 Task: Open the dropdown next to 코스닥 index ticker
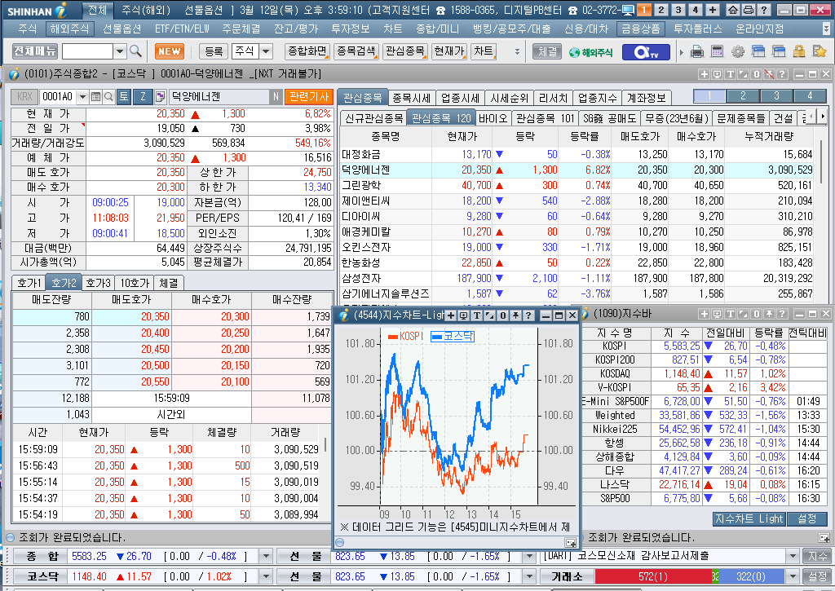click(266, 576)
